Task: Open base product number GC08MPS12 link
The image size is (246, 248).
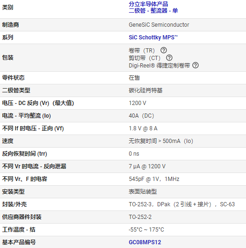Action: [x=145, y=242]
